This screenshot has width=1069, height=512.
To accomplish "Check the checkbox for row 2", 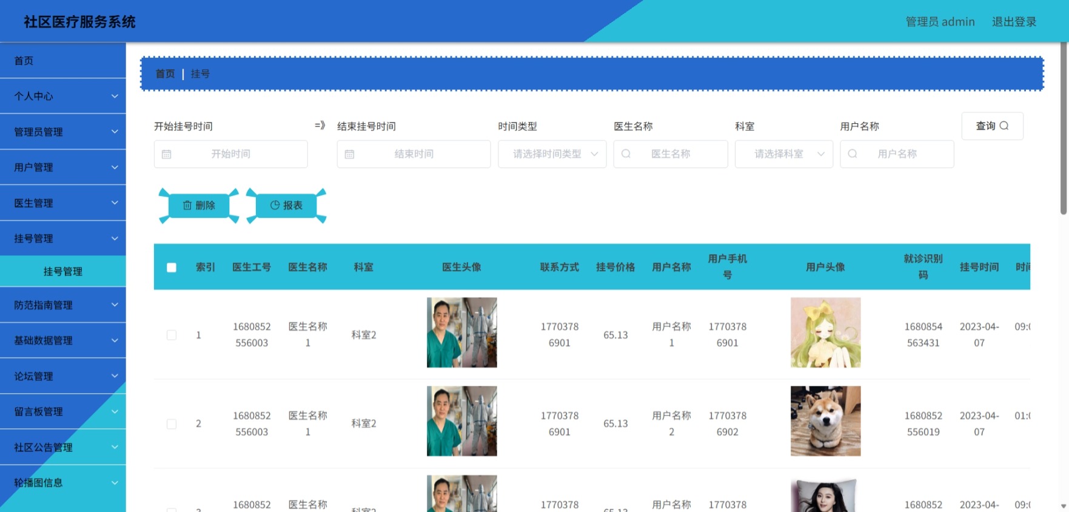I will (172, 424).
